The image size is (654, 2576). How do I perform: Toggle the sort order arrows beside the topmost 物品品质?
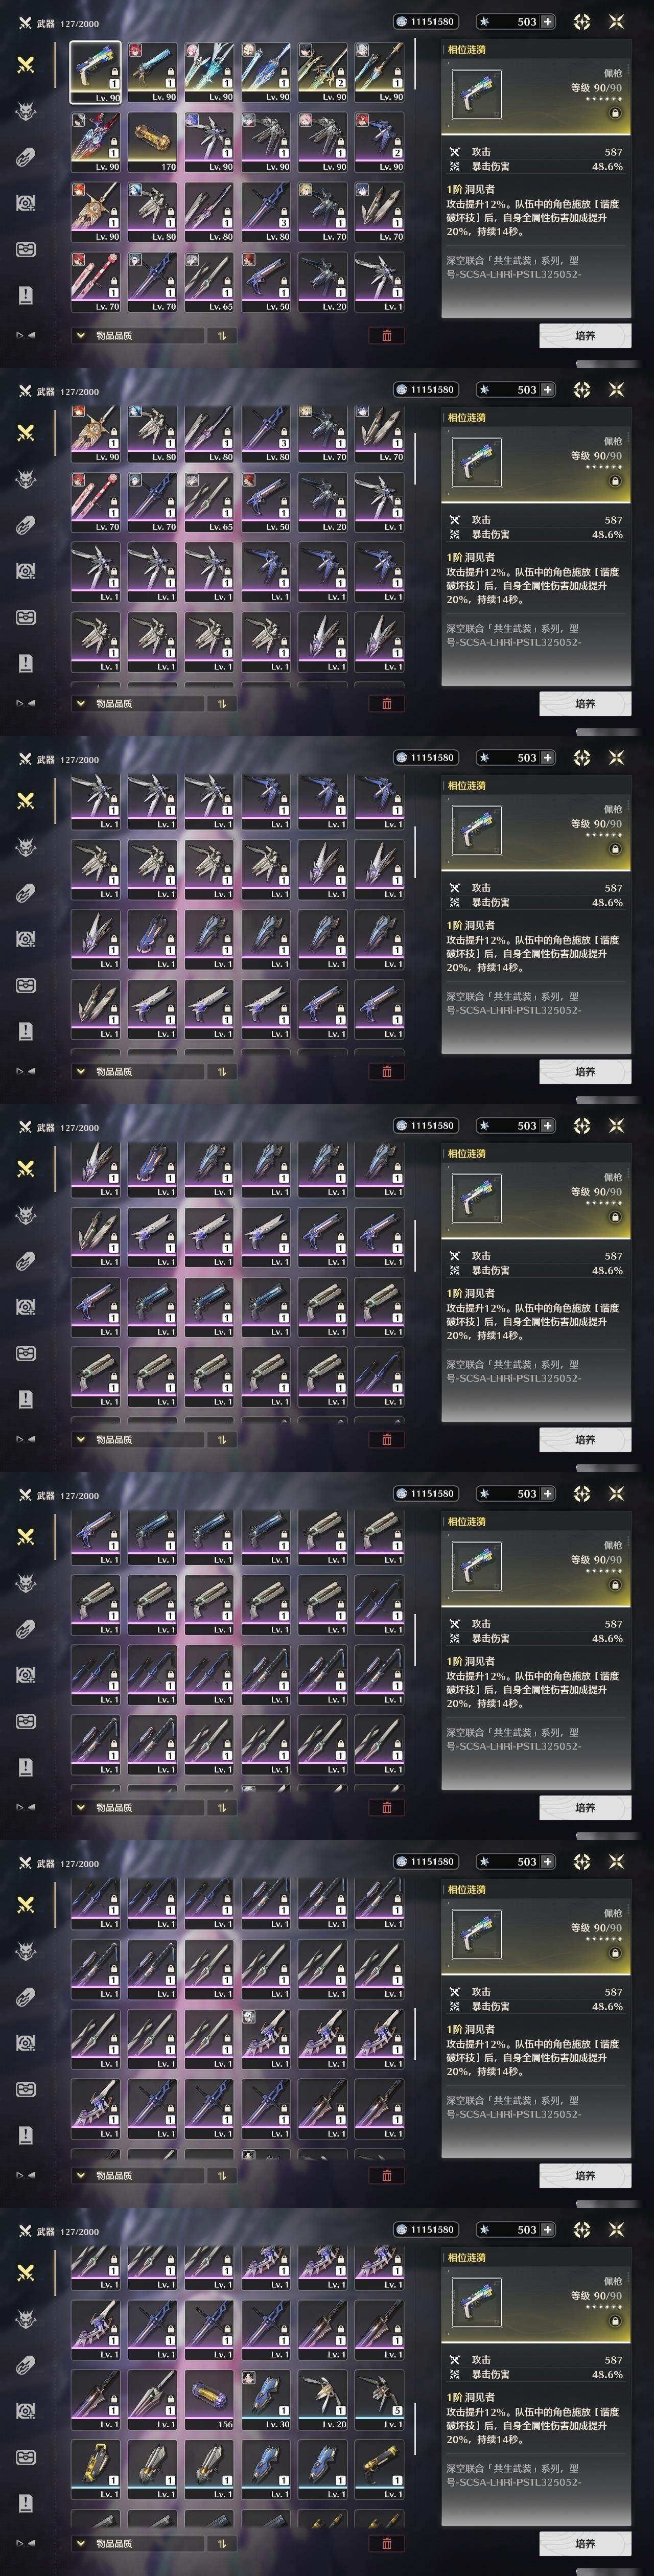tap(222, 335)
